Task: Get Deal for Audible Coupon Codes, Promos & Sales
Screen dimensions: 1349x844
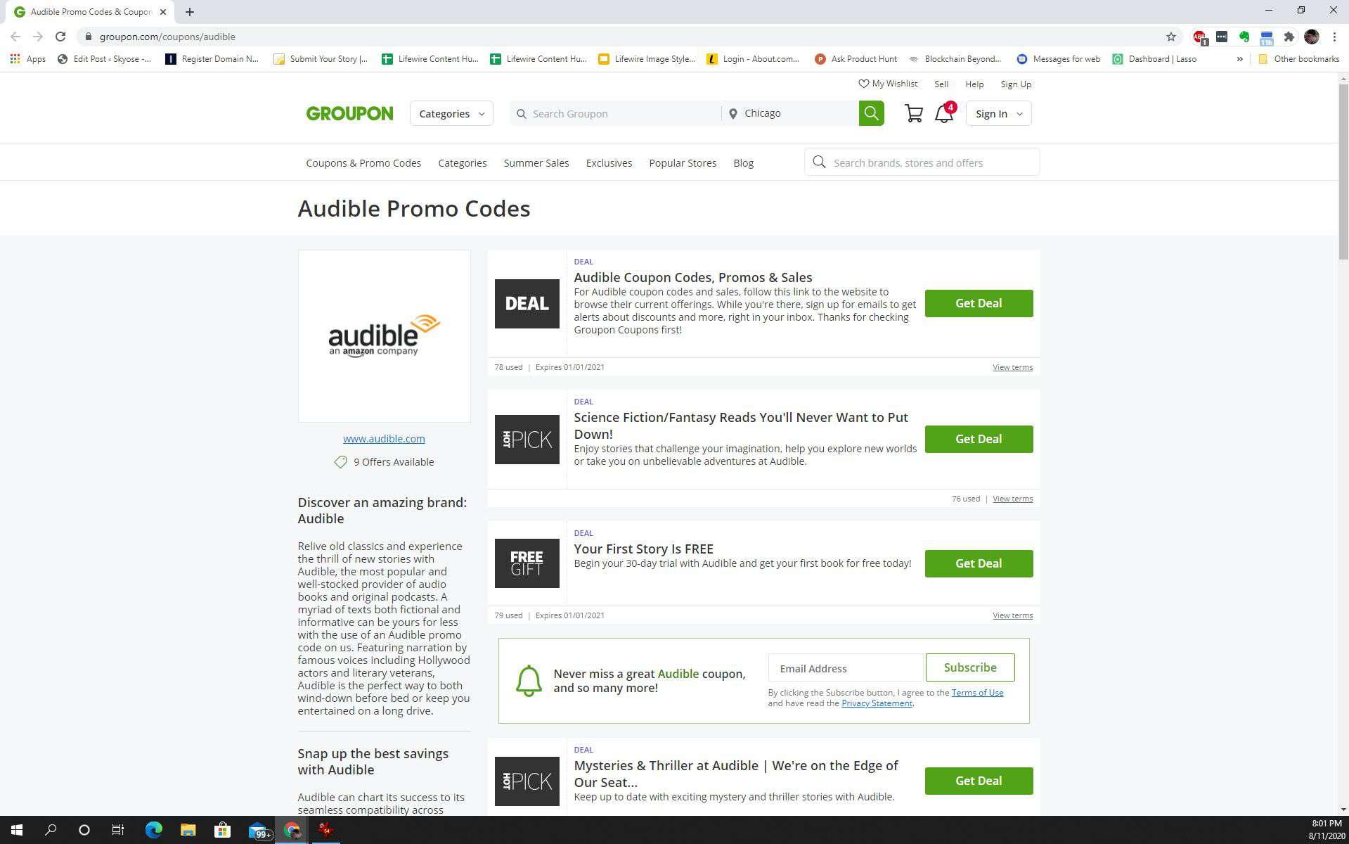Action: click(x=979, y=303)
